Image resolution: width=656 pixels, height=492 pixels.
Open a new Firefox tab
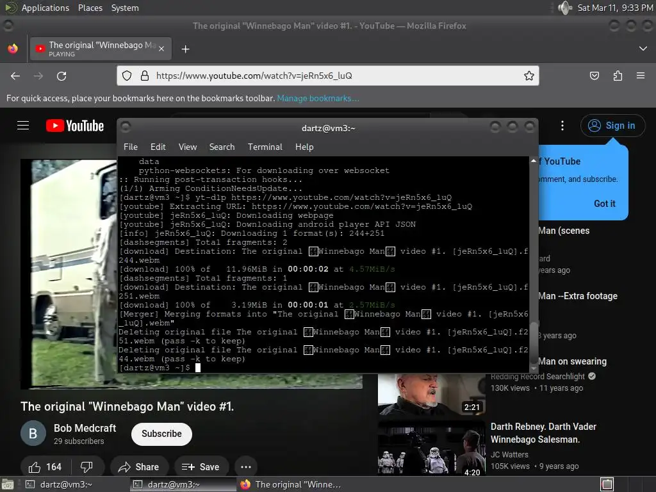pyautogui.click(x=185, y=49)
